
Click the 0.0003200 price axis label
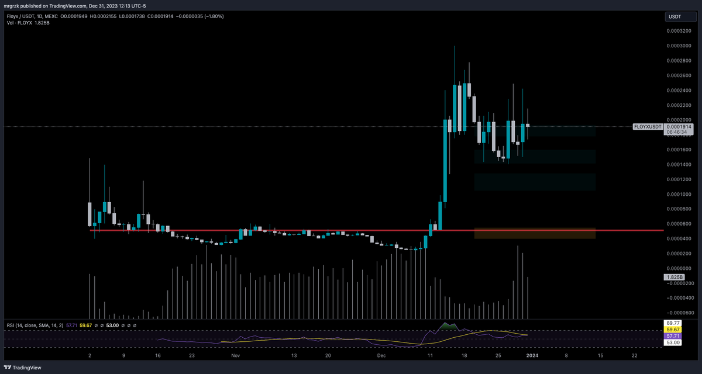[x=679, y=30]
